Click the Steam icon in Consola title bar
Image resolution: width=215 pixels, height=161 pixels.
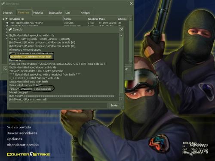(10, 30)
